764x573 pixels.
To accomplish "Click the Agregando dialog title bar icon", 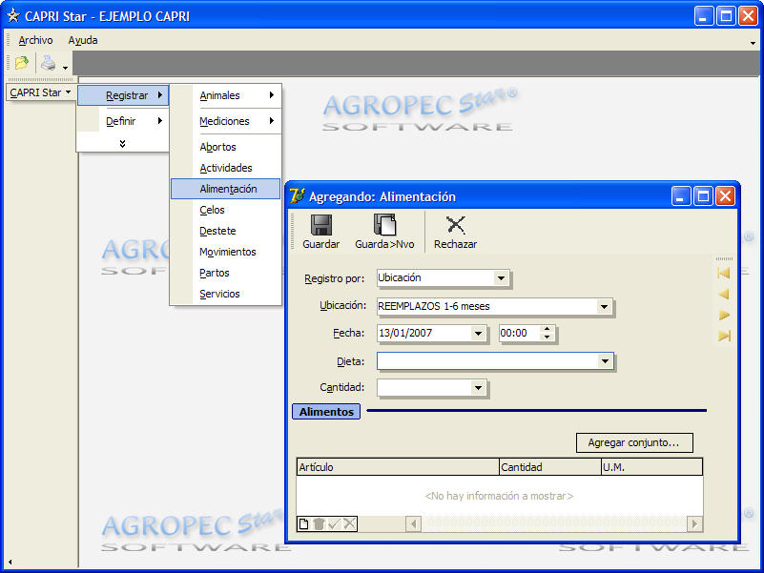I will coord(298,196).
